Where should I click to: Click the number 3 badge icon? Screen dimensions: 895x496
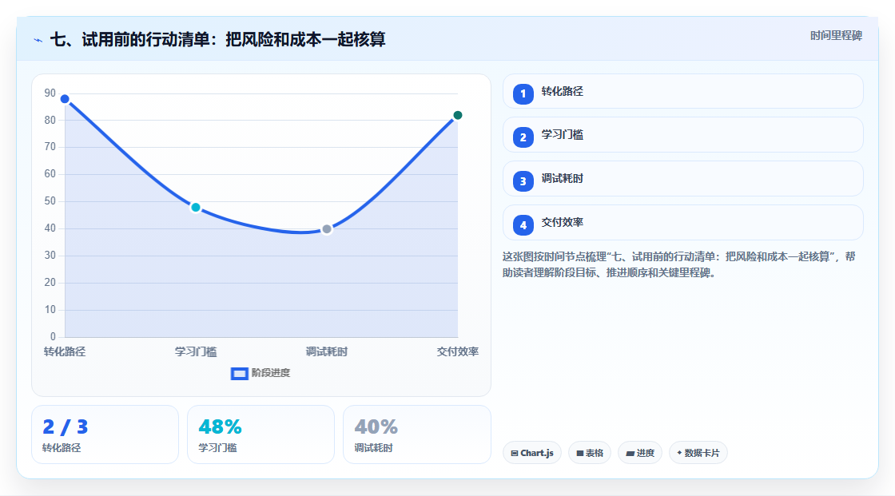[523, 181]
